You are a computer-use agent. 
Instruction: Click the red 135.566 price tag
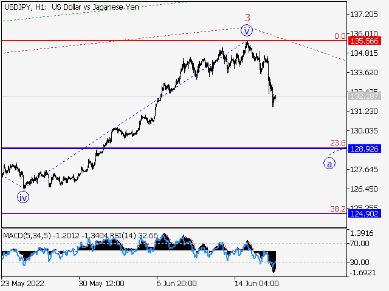point(365,41)
